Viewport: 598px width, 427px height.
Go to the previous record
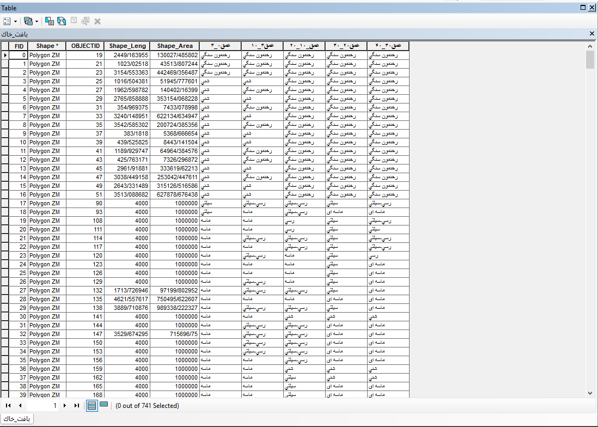coord(20,406)
